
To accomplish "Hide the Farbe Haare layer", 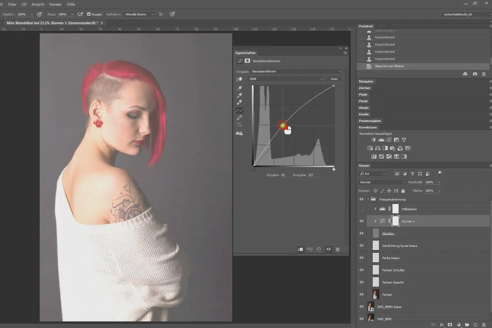I will tap(361, 258).
